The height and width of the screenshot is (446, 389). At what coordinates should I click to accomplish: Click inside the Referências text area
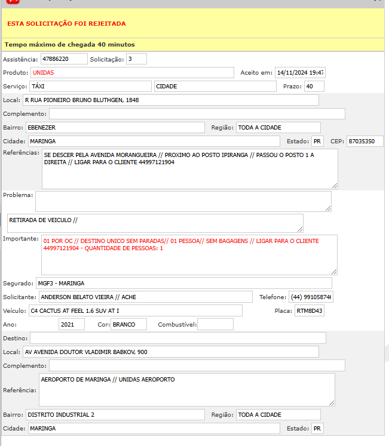click(x=190, y=169)
